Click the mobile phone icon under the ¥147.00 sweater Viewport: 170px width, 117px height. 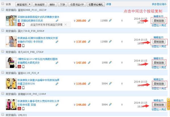[x=23, y=66]
